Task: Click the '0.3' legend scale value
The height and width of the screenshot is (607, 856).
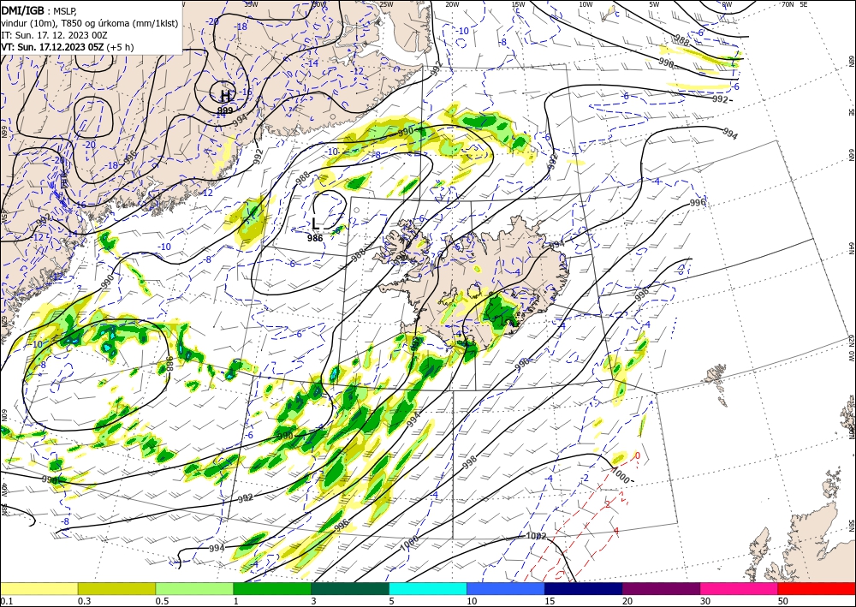Action: point(84,601)
